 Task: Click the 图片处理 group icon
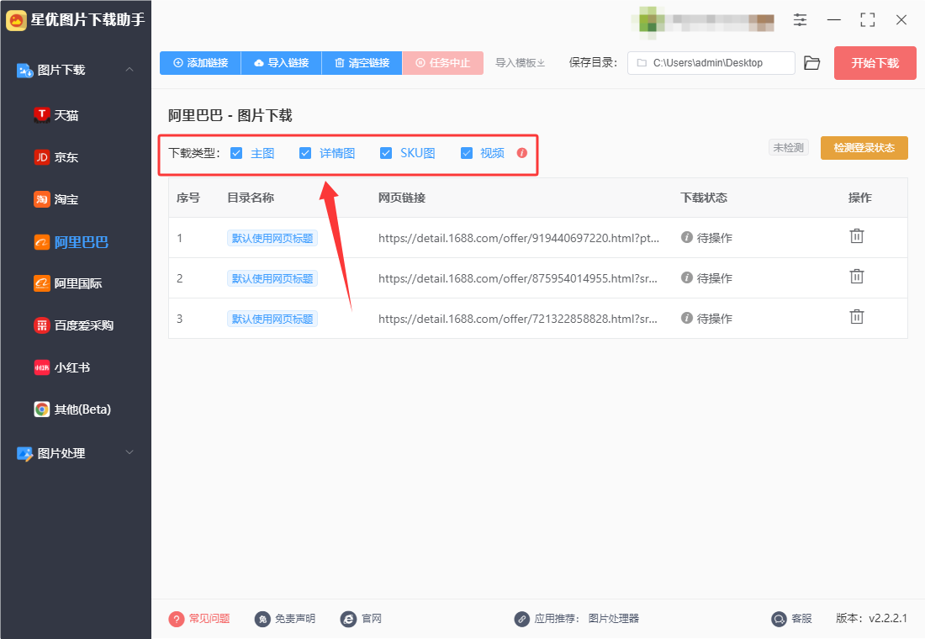point(24,453)
